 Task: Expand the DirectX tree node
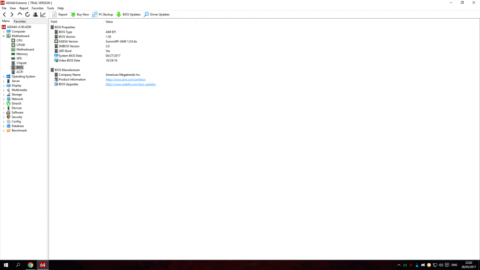pos(4,104)
